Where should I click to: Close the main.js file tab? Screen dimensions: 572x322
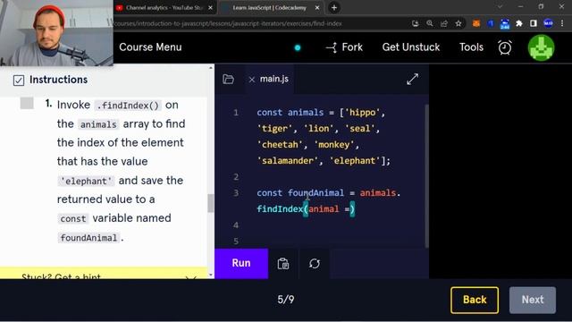(x=252, y=80)
